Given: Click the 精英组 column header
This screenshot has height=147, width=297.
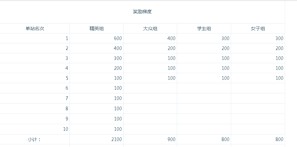Looking at the screenshot, I should [97, 28].
